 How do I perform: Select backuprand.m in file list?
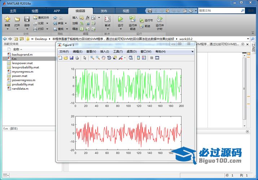(x=22, y=55)
